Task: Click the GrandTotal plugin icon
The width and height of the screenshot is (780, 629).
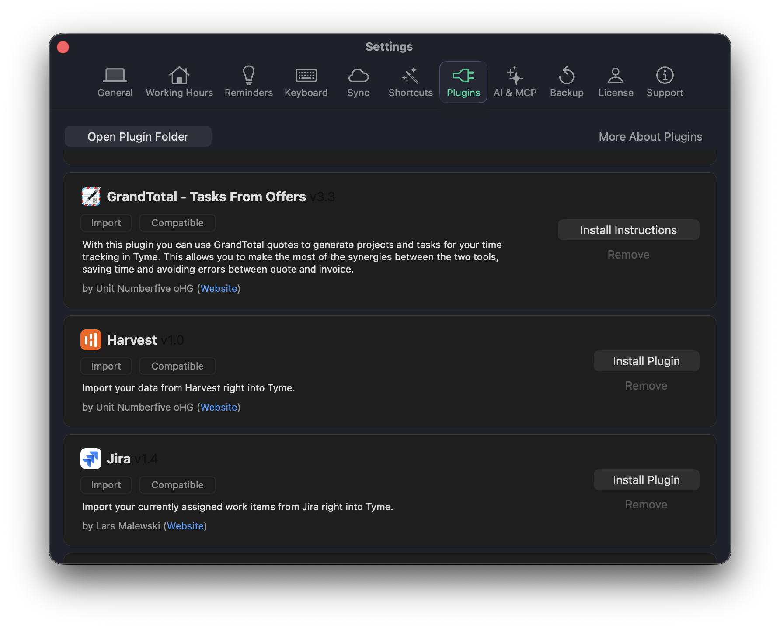Action: [x=91, y=197]
